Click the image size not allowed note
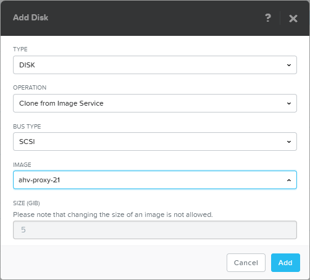The height and width of the screenshot is (280, 310). click(x=113, y=214)
